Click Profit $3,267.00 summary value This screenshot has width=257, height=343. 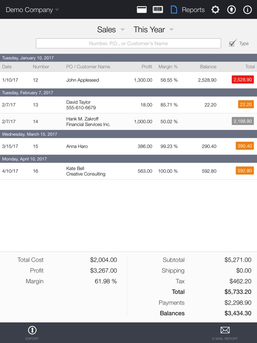coord(104,271)
